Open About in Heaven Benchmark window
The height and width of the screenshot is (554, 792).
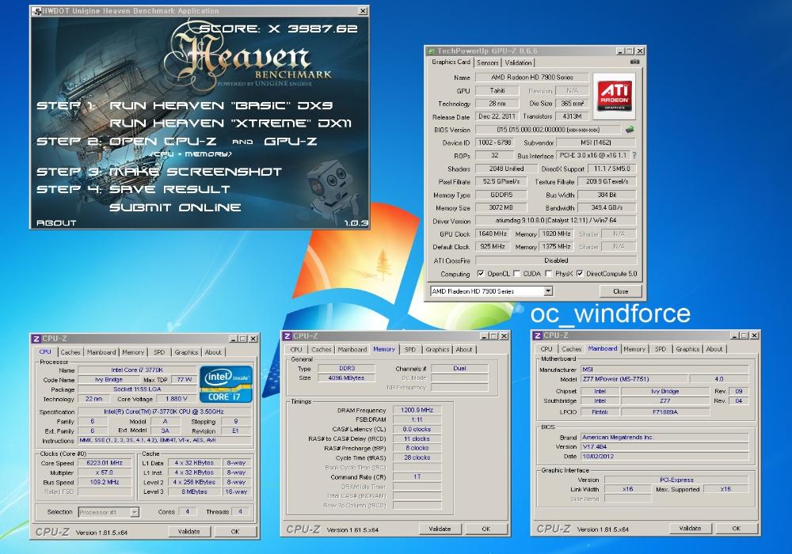click(56, 222)
